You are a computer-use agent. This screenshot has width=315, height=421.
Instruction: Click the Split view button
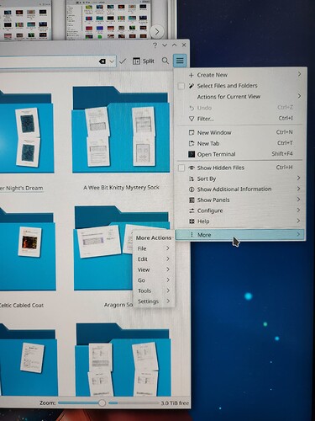coord(144,61)
